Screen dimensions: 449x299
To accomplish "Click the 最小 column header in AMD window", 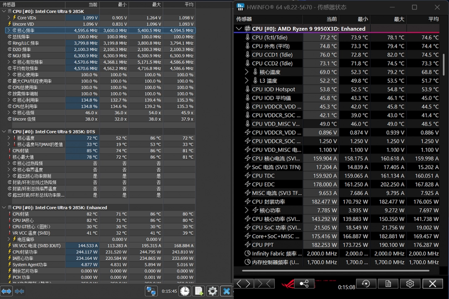I will point(354,19).
